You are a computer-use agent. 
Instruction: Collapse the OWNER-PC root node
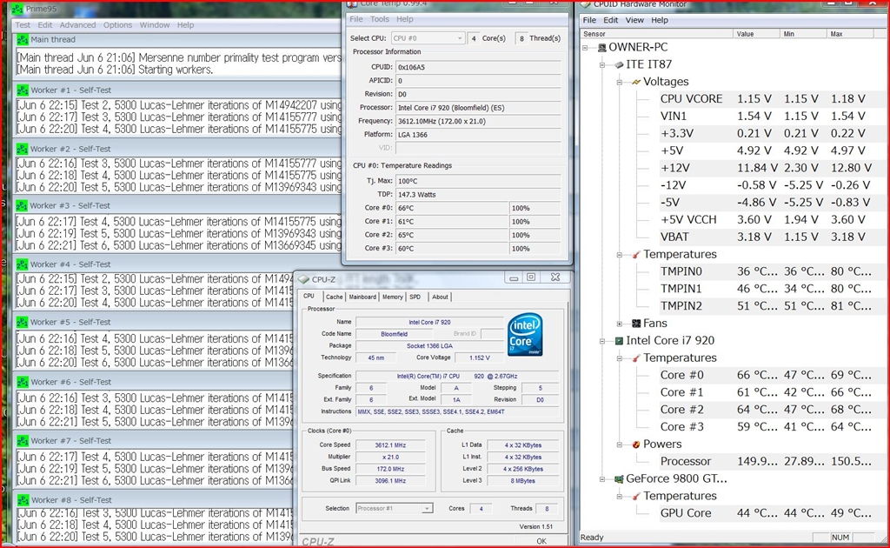[585, 48]
